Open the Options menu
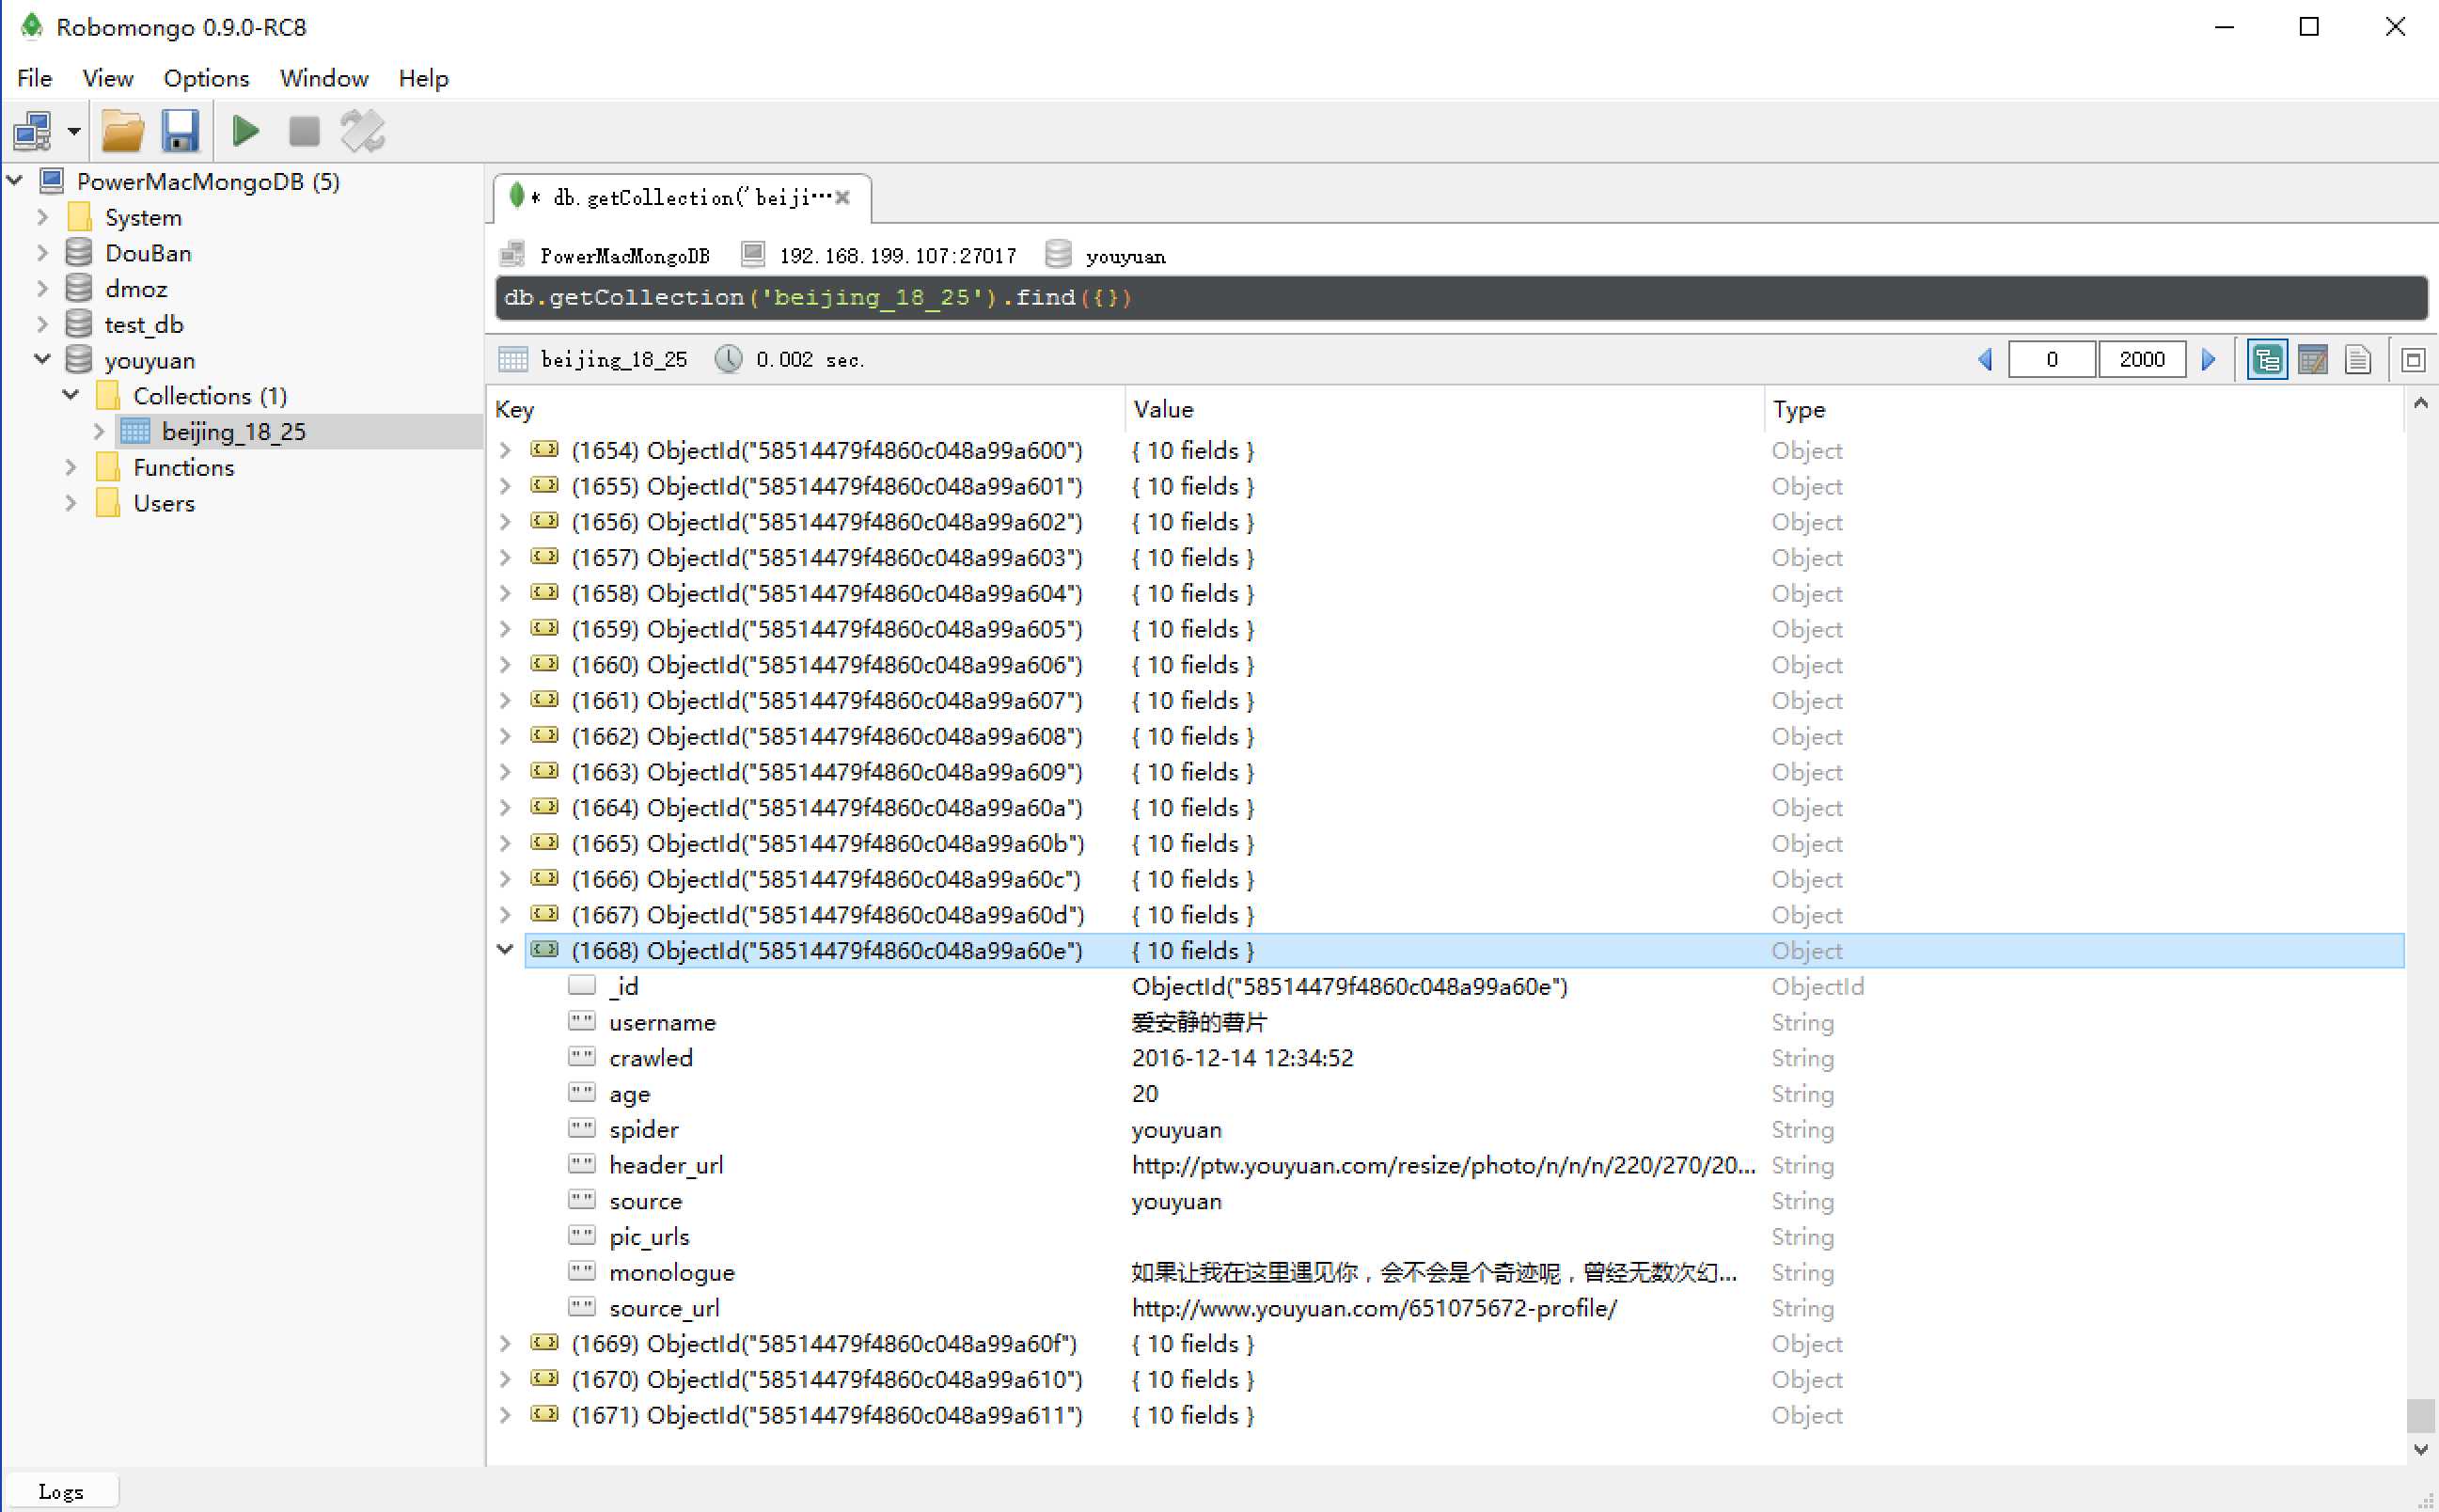 (206, 78)
